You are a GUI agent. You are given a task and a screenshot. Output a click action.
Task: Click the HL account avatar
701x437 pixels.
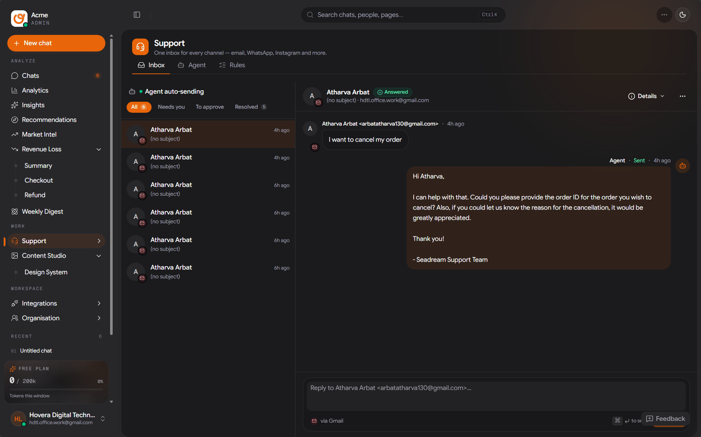(18, 419)
